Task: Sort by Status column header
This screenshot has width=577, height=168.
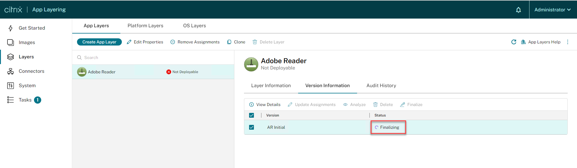Action: tap(380, 115)
